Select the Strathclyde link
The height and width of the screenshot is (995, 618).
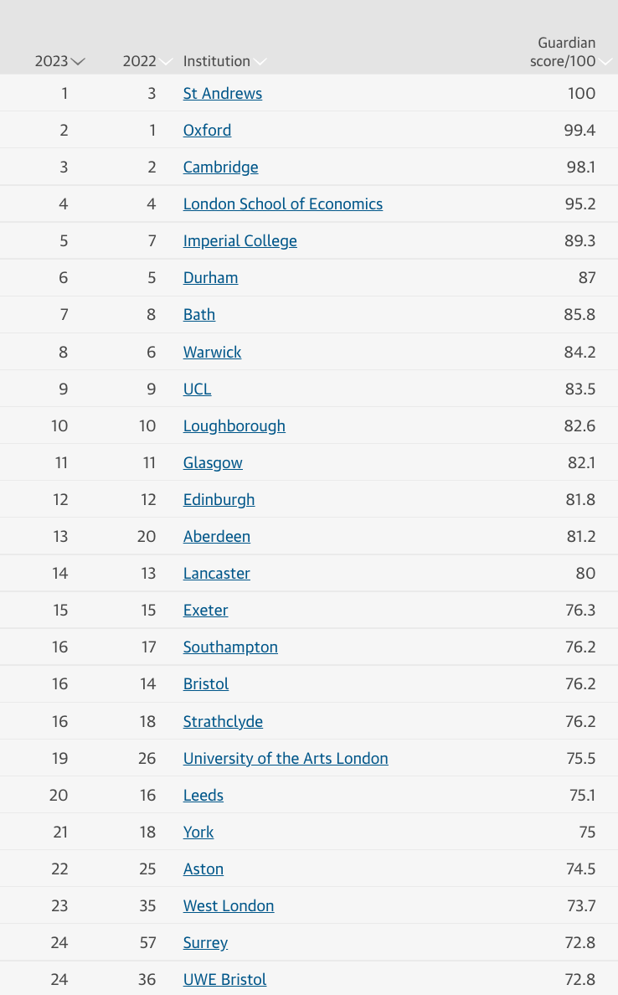point(223,721)
